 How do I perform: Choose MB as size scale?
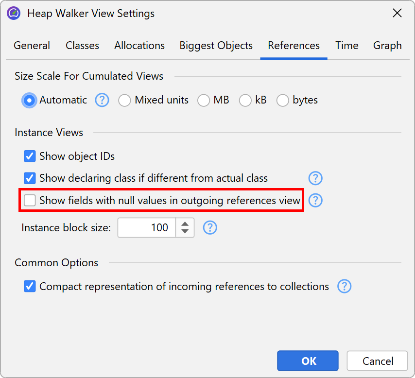[204, 101]
